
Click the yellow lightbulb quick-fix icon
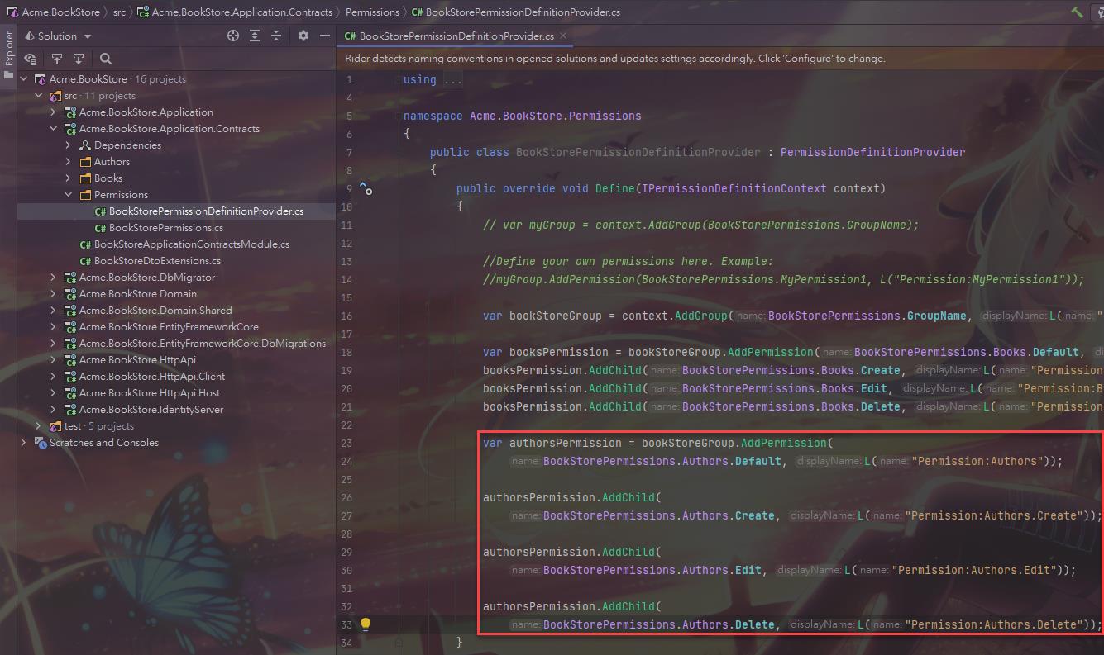(366, 624)
